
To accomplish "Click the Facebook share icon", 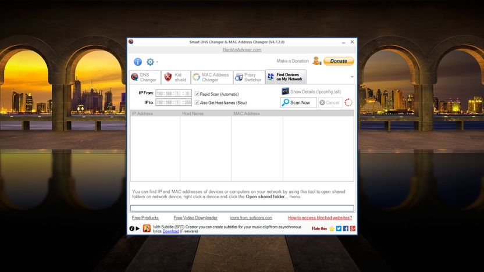I will click(x=346, y=228).
